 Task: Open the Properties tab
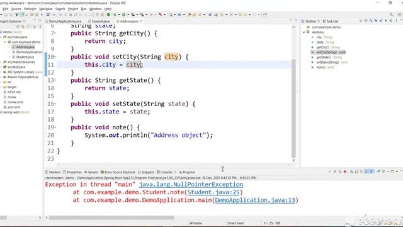(x=72, y=172)
